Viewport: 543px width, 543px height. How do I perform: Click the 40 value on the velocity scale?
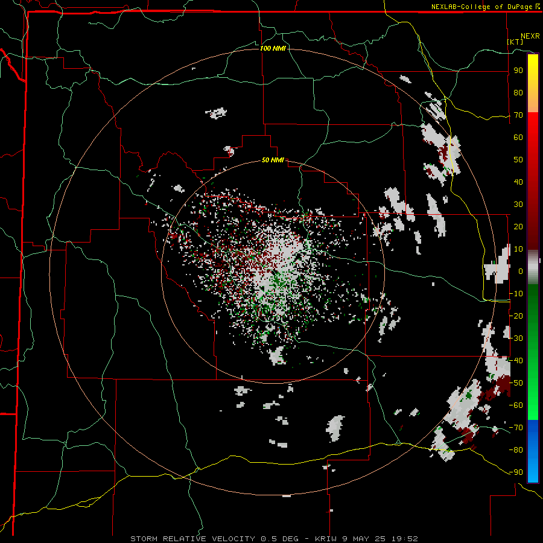pyautogui.click(x=518, y=182)
